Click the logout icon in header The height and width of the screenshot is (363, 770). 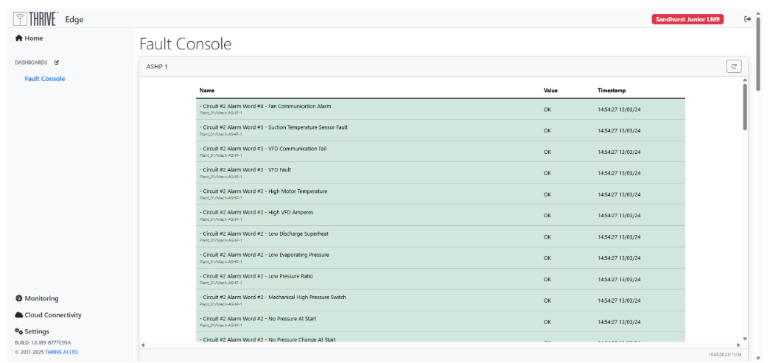click(748, 19)
